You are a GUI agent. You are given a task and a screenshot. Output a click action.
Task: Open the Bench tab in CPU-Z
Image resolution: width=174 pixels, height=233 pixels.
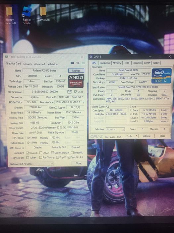pos(147,63)
